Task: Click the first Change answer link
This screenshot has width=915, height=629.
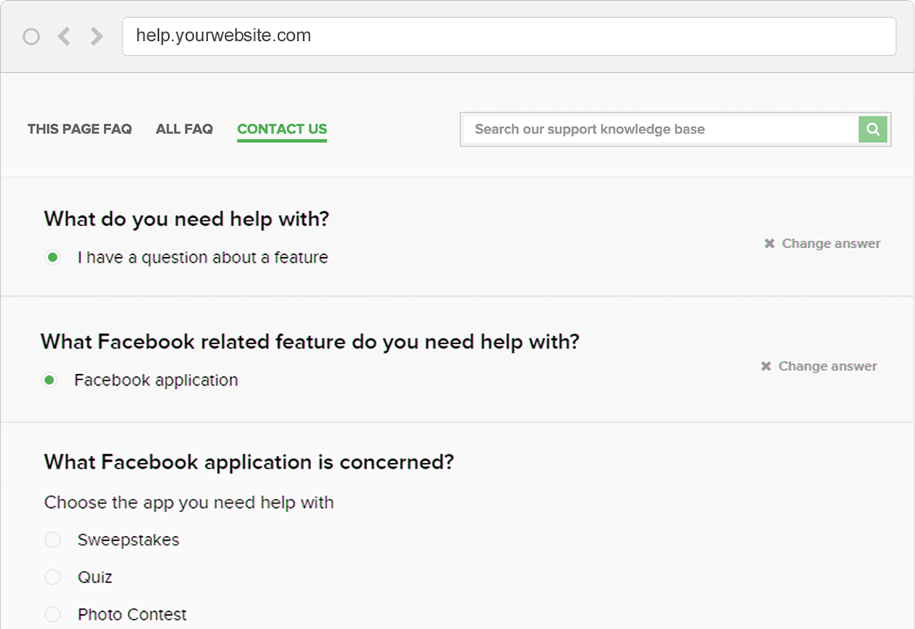Action: point(830,243)
